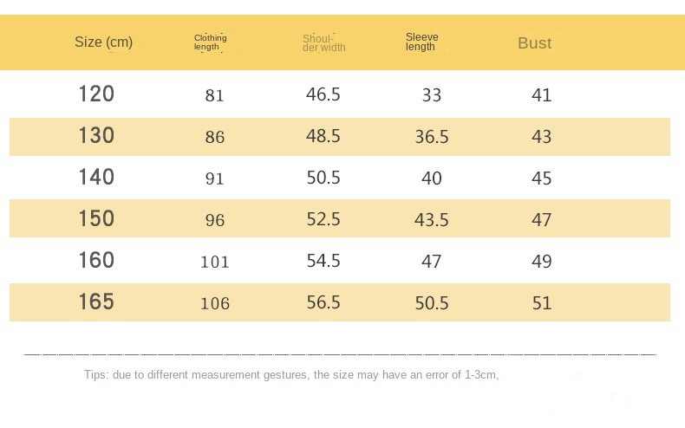The width and height of the screenshot is (685, 428).
Task: Click sleeve length value 36.5
Action: (x=432, y=137)
